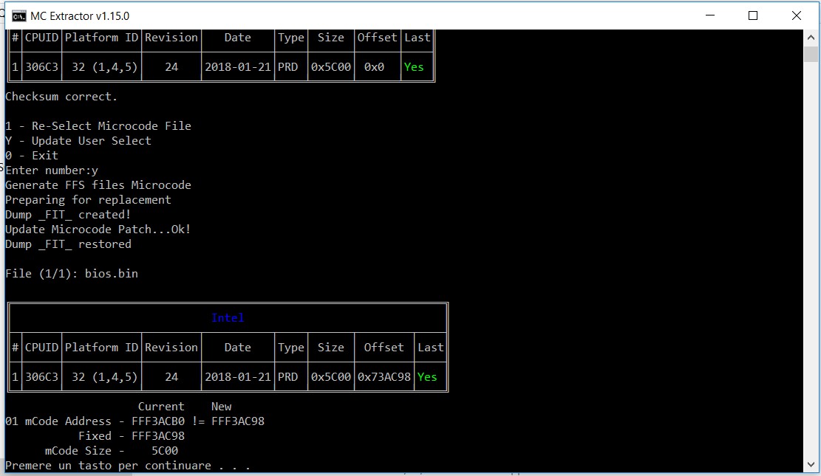Click the 'MC Extractor v1.15.0' title text
821x476 pixels.
(x=80, y=16)
